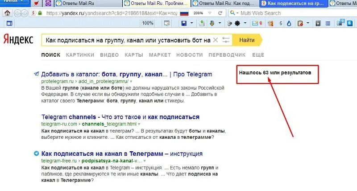Clear the search query with the X
Image resolution: width=357 pixels, height=191 pixels.
(x=215, y=40)
